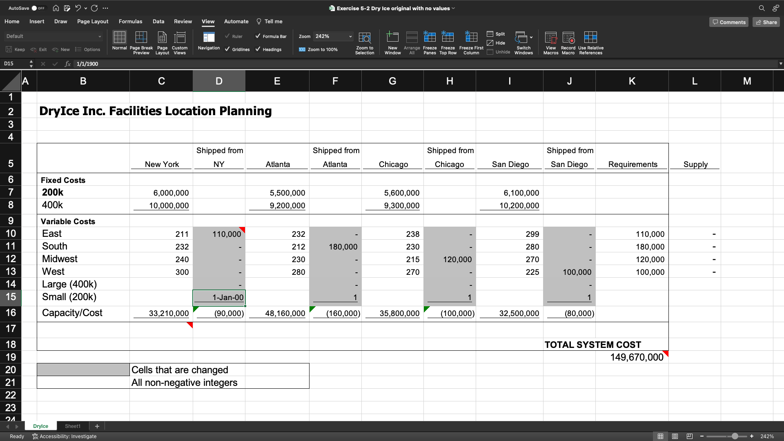The width and height of the screenshot is (784, 441).
Task: Switch to the Formulas ribbon tab
Action: [x=130, y=21]
